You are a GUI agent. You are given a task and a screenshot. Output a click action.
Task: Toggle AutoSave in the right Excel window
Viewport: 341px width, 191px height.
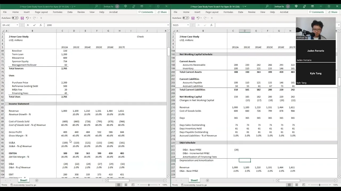pyautogui.click(x=186, y=18)
